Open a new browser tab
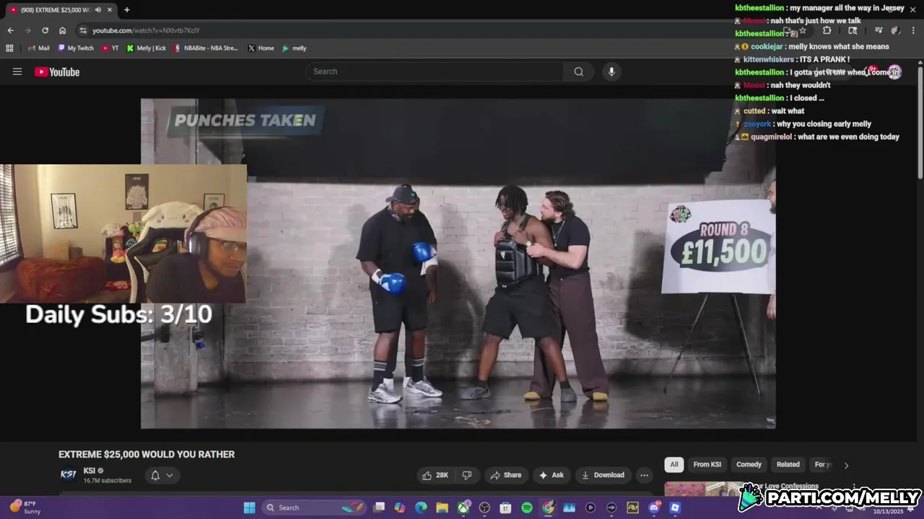The width and height of the screenshot is (924, 519). coord(127,9)
